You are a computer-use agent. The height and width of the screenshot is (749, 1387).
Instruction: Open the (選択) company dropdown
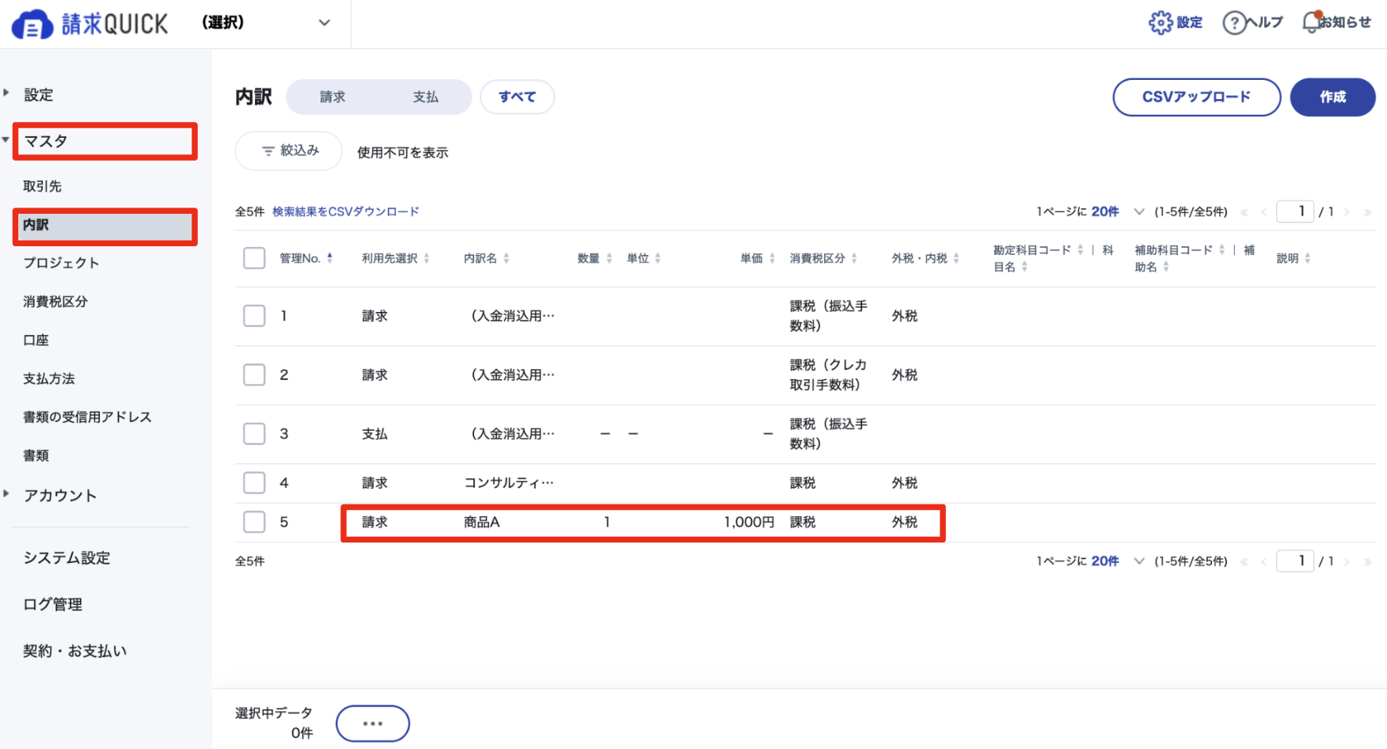point(266,23)
